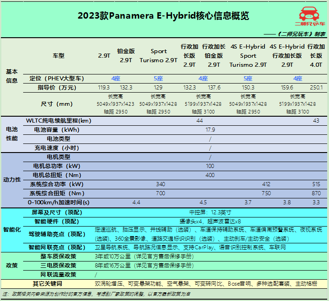Select the system power value 340
The image size is (329, 301).
coord(161,184)
